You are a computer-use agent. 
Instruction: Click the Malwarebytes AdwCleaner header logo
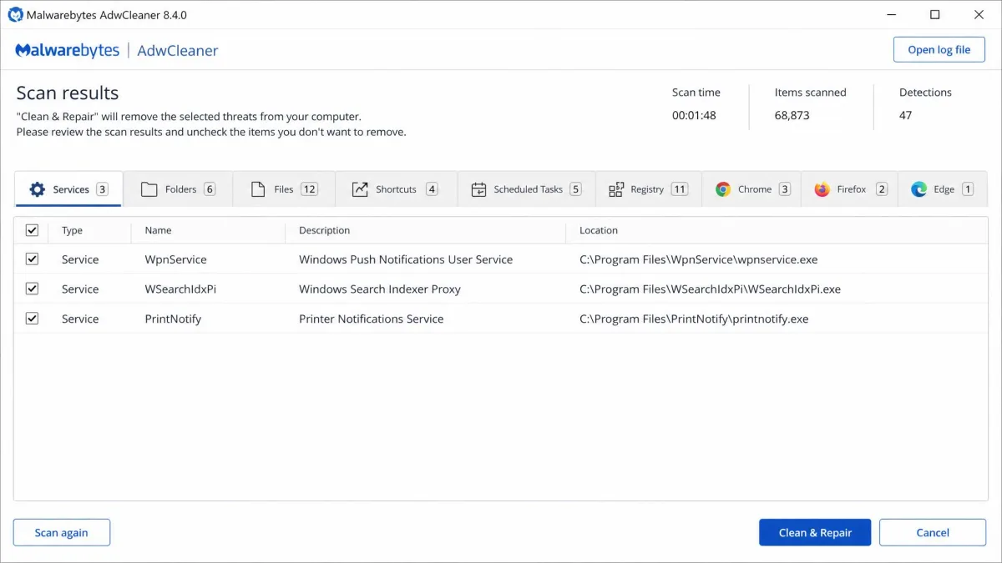[117, 50]
